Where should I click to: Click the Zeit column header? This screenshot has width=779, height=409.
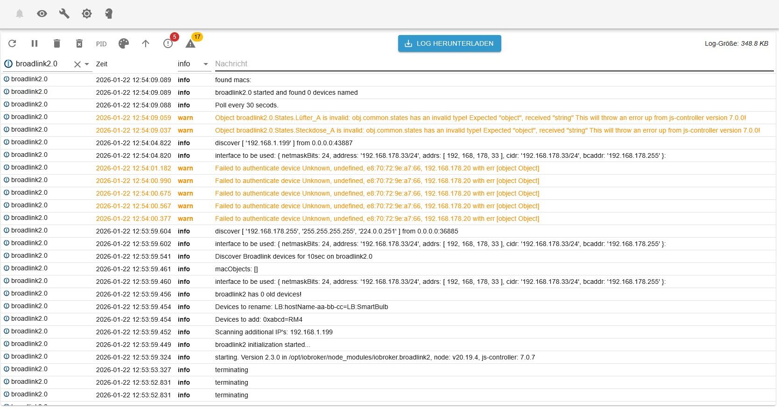[x=102, y=64]
